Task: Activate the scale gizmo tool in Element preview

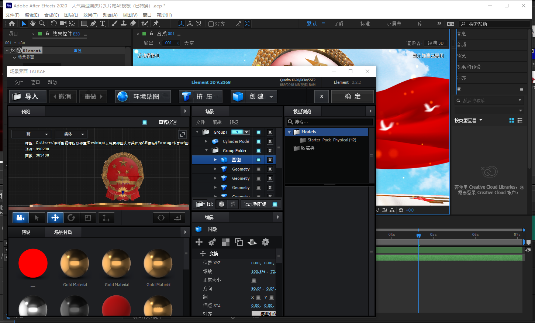Action: click(88, 218)
